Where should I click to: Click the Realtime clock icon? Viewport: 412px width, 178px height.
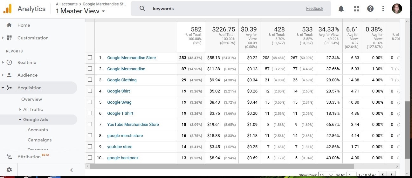pyautogui.click(x=9, y=62)
